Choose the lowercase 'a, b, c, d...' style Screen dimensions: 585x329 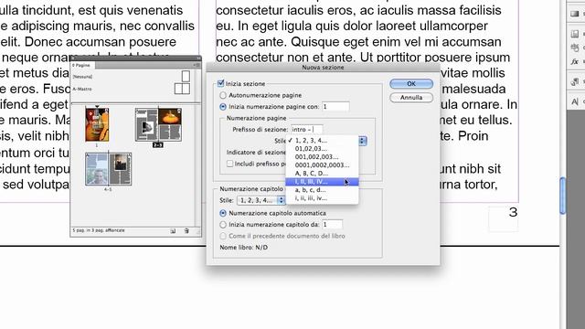tap(322, 190)
